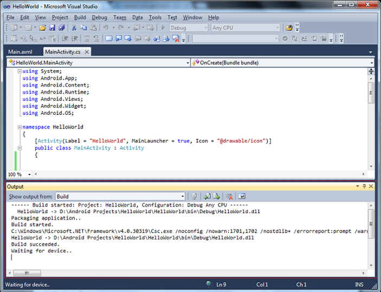
Task: Click the Output panel horizontal scrollbar thumb
Action: pyautogui.click(x=27, y=273)
